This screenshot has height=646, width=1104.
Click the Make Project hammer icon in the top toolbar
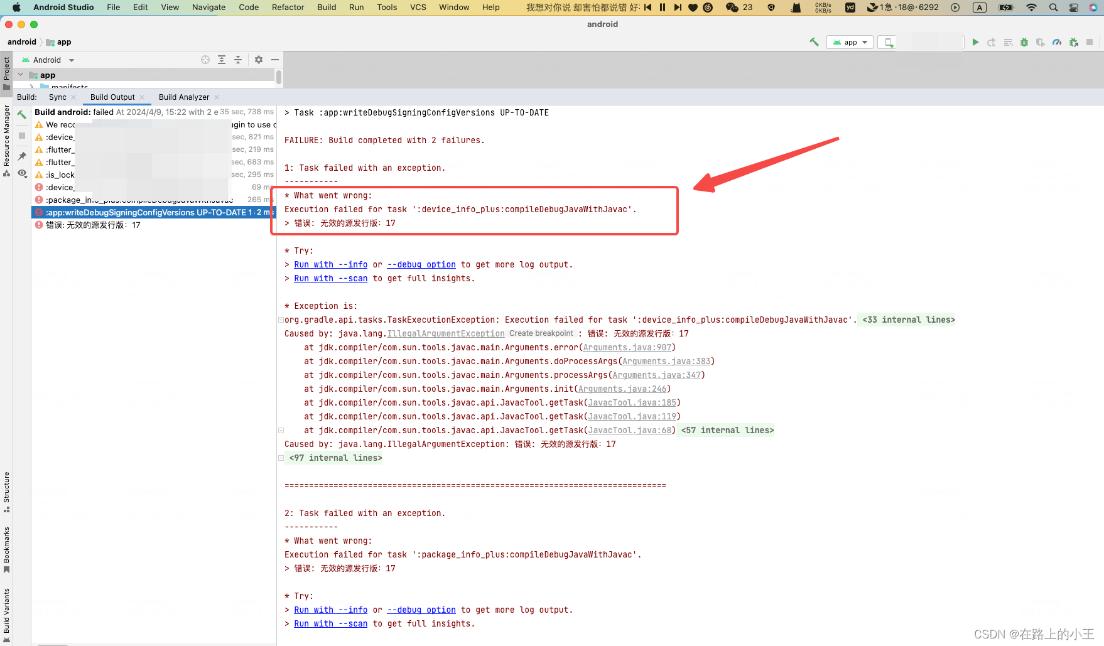814,42
